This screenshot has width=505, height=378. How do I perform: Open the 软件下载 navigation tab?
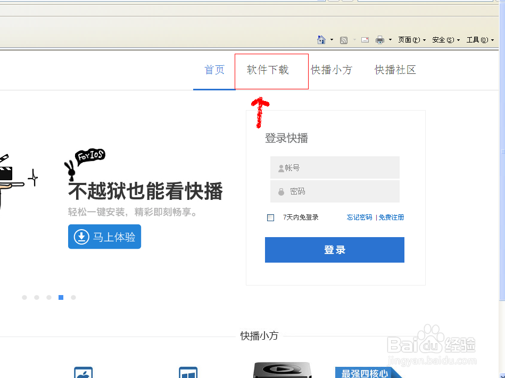pos(268,70)
